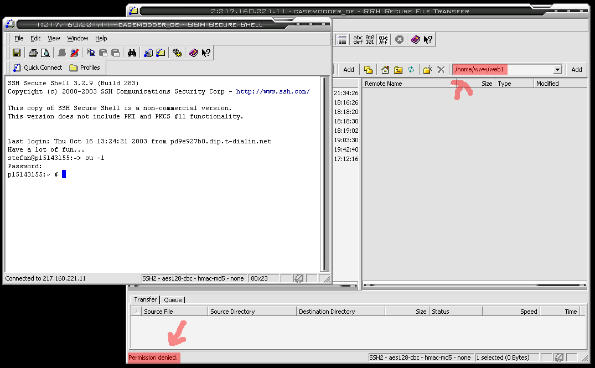The width and height of the screenshot is (595, 368).
Task: Expand the remote path dropdown
Action: [557, 70]
